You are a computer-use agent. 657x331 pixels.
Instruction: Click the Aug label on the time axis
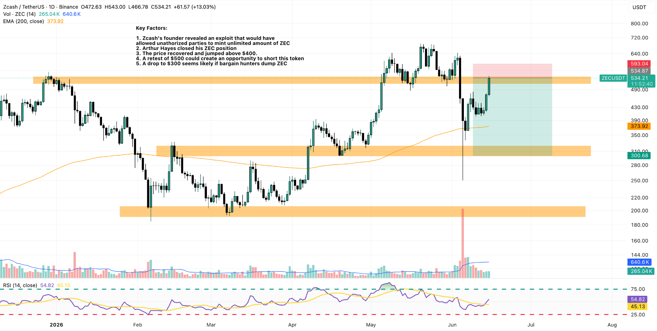612,325
